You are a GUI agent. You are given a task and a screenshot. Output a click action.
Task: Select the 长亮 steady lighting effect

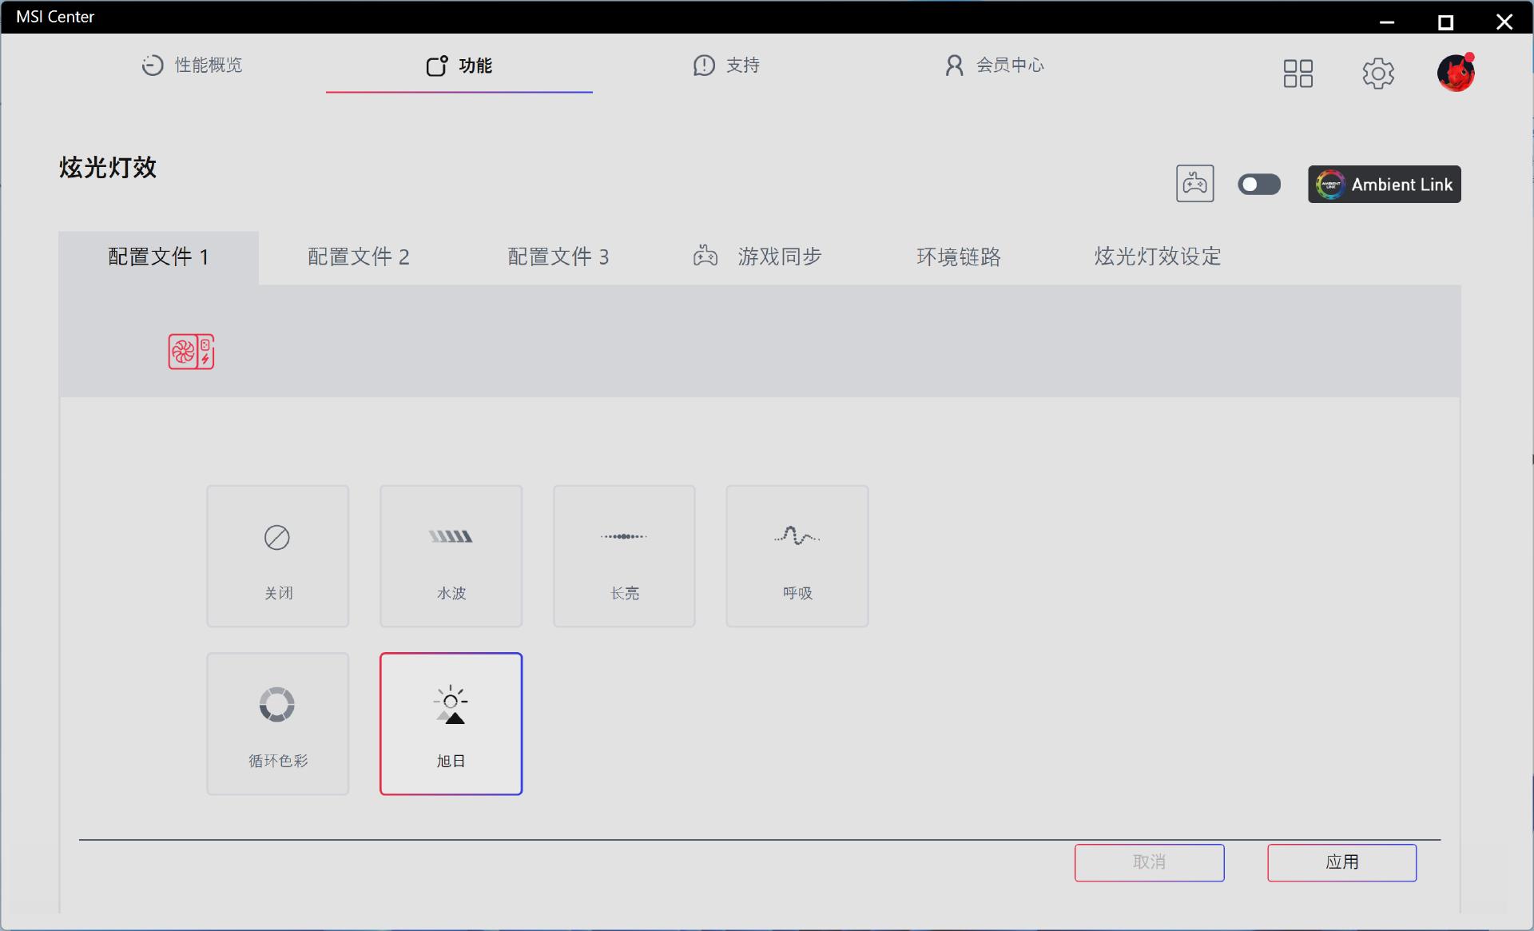(x=624, y=556)
